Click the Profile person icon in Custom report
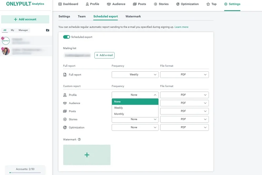The image size is (262, 175). coord(65,95)
